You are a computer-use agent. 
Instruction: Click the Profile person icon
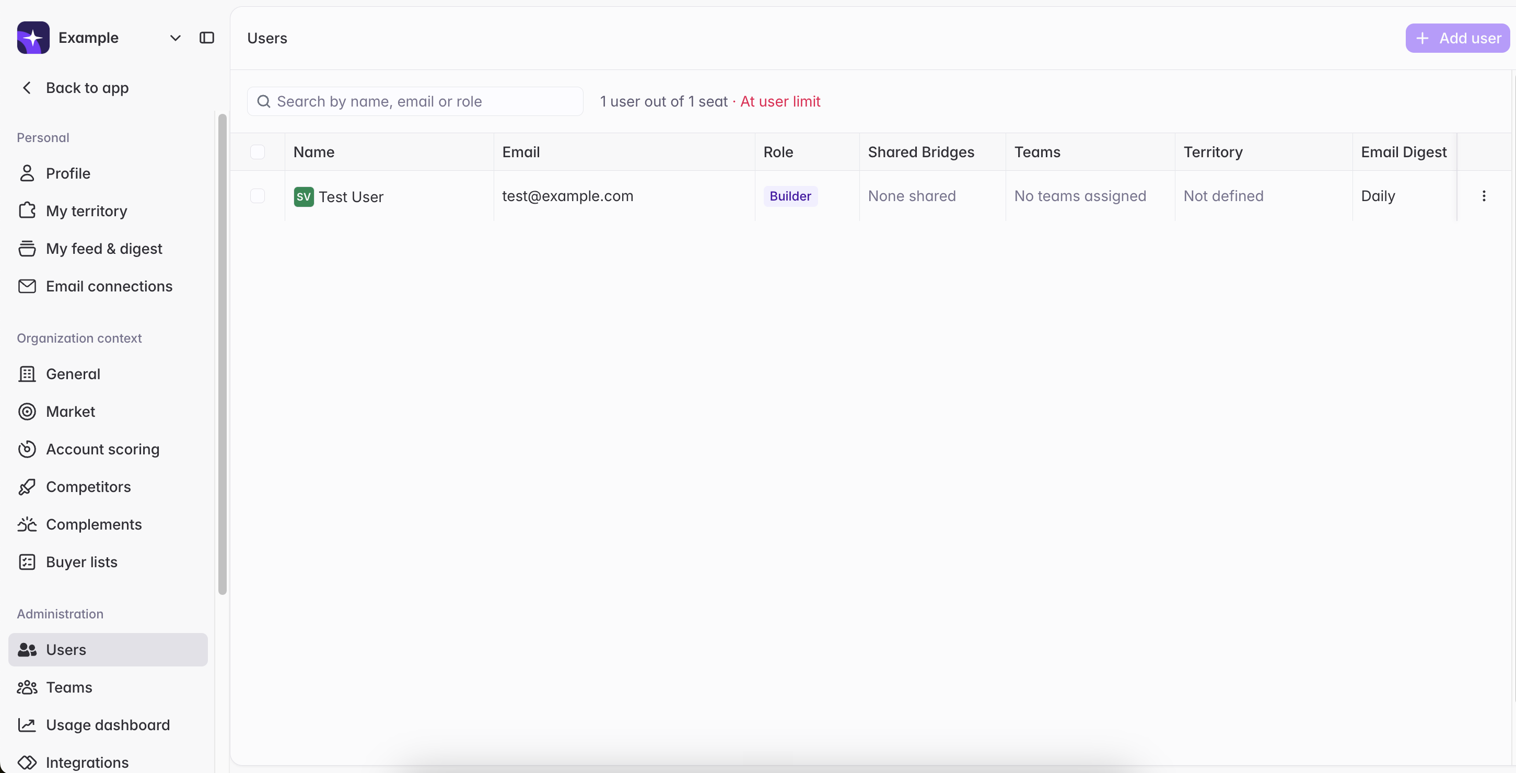coord(27,173)
